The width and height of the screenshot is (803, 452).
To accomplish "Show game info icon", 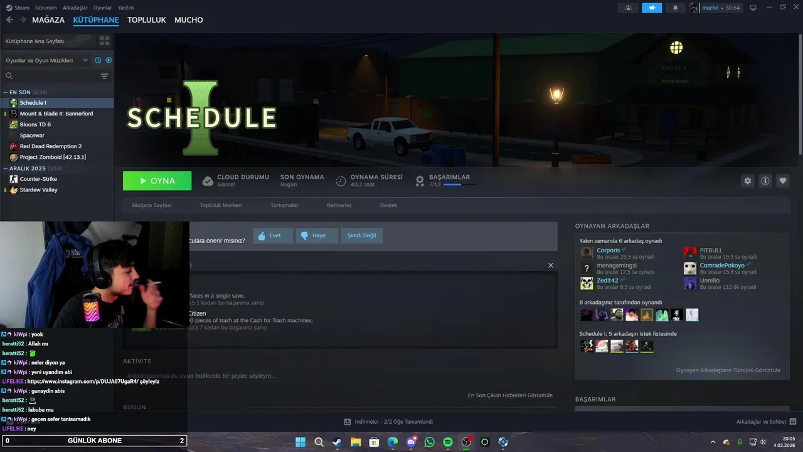I will (x=765, y=181).
